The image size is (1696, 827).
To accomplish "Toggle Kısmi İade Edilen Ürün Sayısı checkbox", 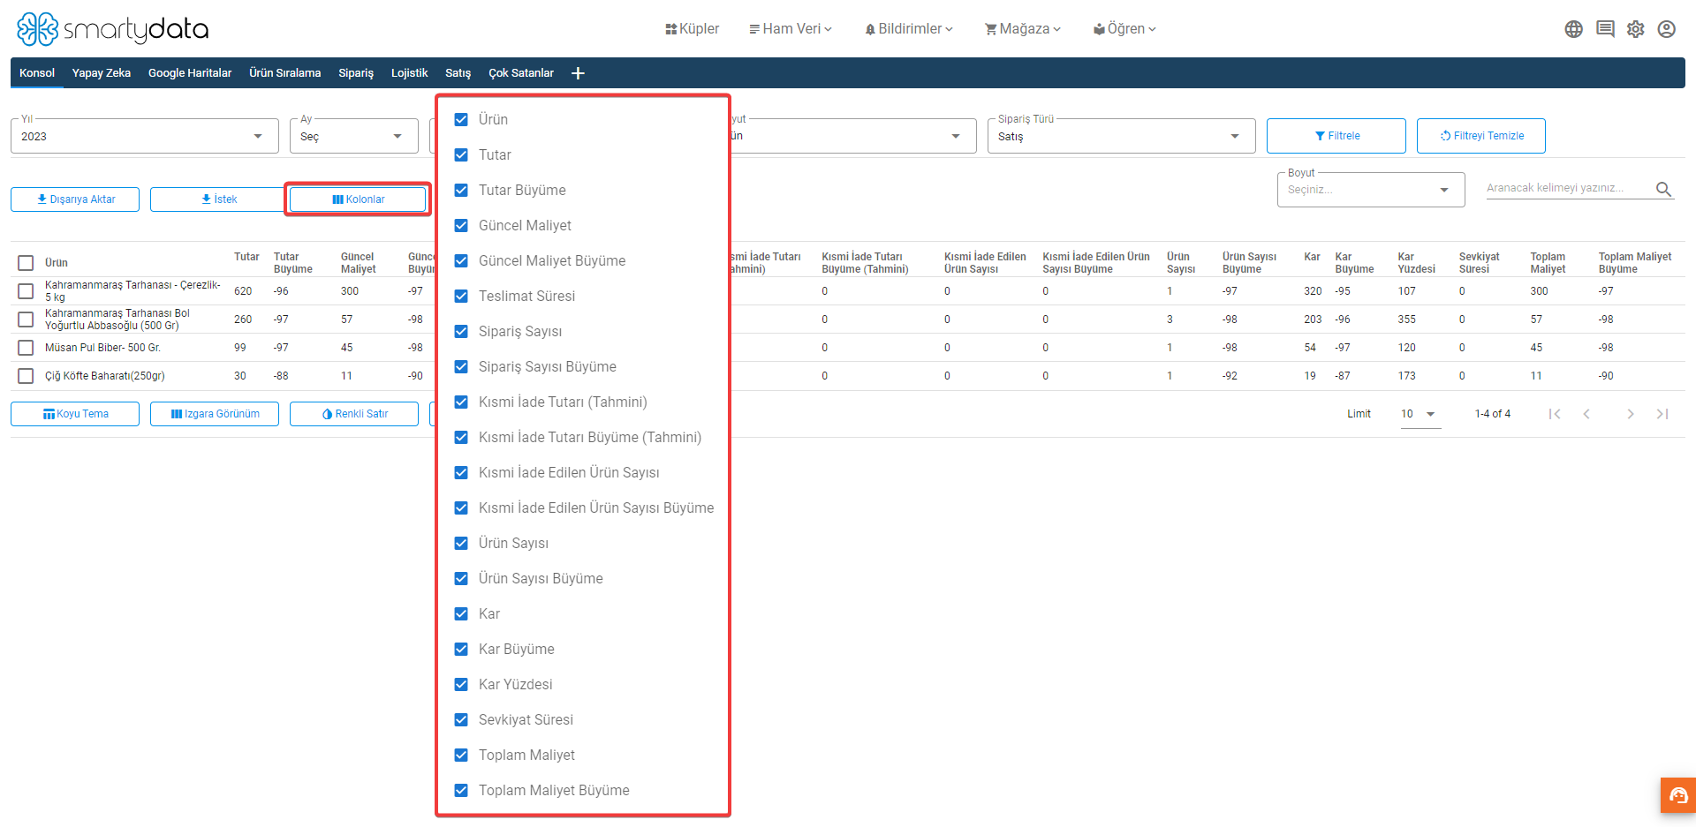I will pos(461,472).
